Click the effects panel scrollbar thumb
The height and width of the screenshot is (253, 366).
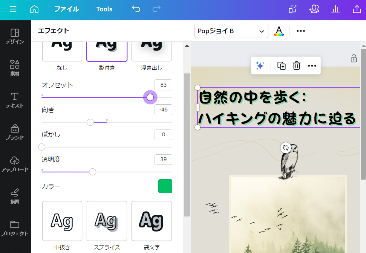coord(187,145)
